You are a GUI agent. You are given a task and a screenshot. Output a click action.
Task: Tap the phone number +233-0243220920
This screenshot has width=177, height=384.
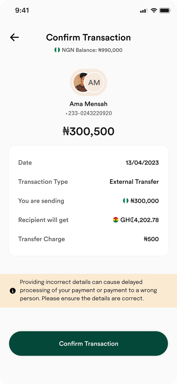pyautogui.click(x=88, y=113)
